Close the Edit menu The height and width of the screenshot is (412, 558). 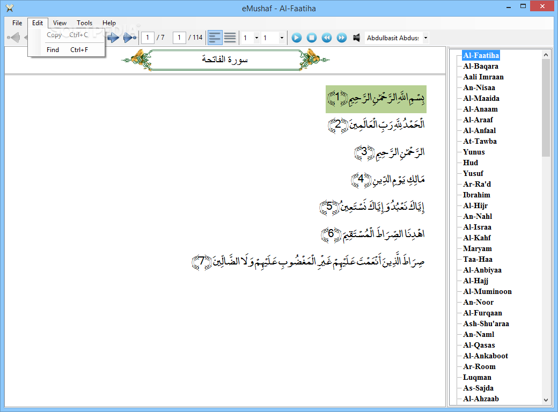pos(38,23)
